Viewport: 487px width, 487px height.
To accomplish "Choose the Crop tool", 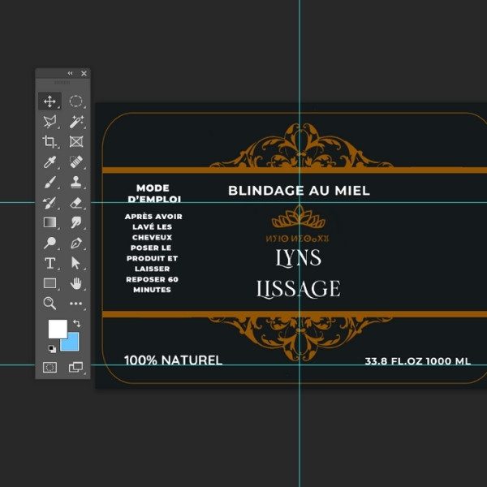I will pyautogui.click(x=50, y=142).
